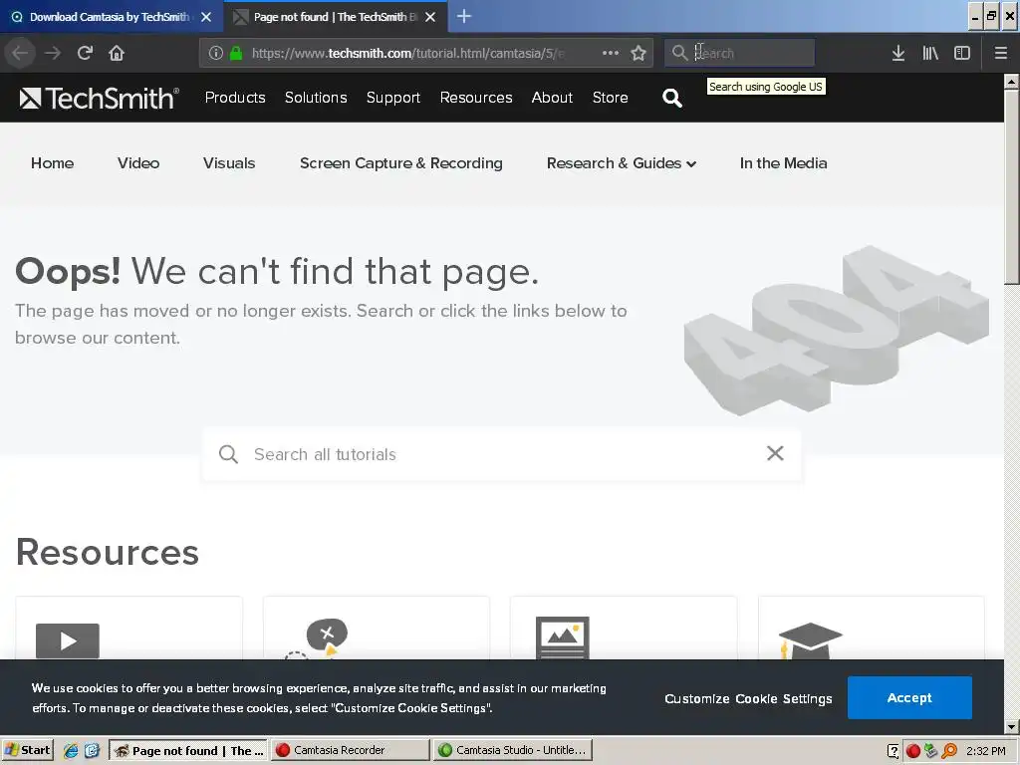Open the Library bookshelf icon
The width and height of the screenshot is (1020, 765).
click(x=930, y=53)
